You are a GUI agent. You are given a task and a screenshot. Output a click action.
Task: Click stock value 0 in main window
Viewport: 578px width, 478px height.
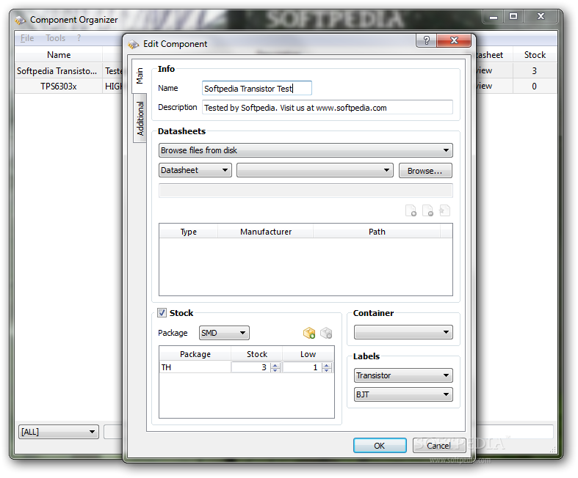tap(534, 86)
